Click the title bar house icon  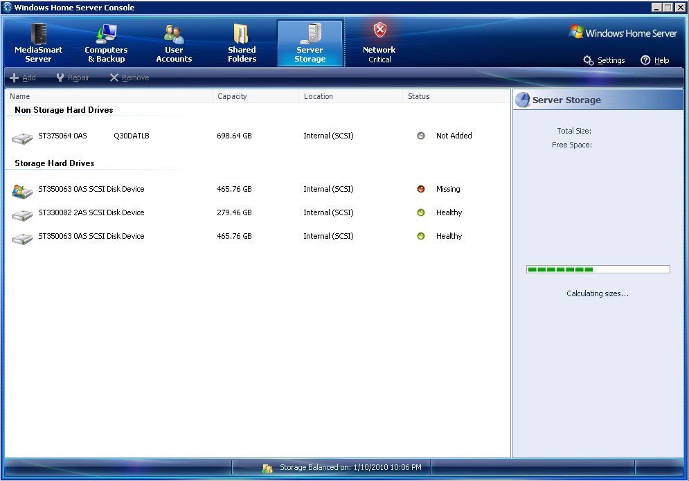click(8, 7)
